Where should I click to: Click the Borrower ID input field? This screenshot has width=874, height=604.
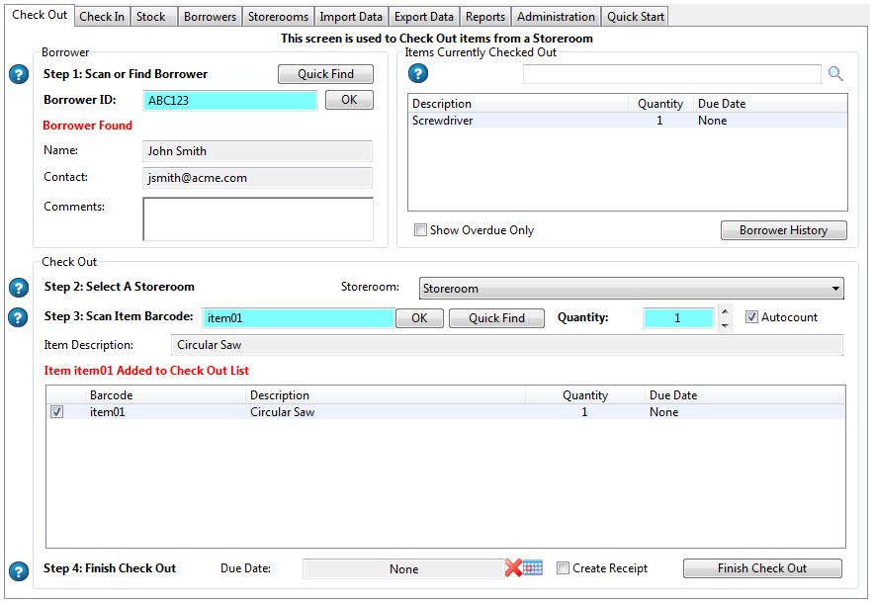point(230,101)
